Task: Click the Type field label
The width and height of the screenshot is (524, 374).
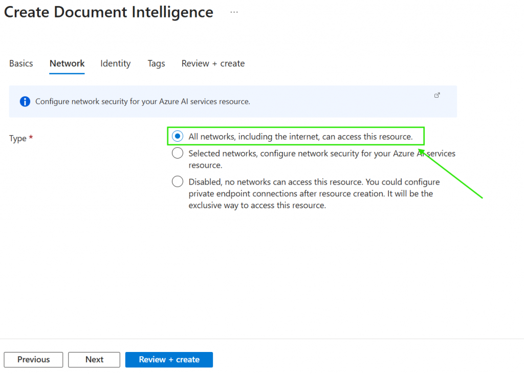Action: [18, 138]
